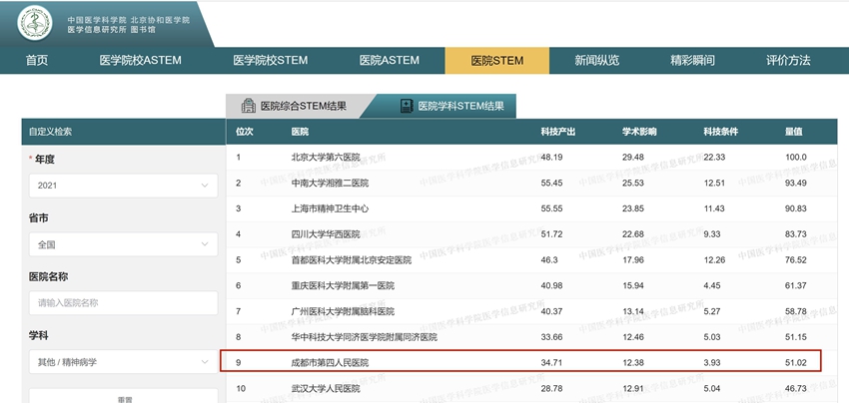This screenshot has width=849, height=403.
Task: Expand the 省市 dropdown showing 全国
Action: pyautogui.click(x=124, y=244)
